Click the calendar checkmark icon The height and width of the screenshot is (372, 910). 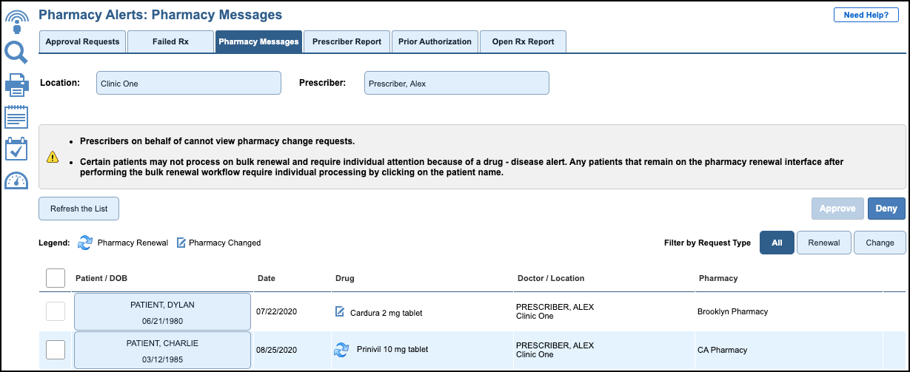16,149
